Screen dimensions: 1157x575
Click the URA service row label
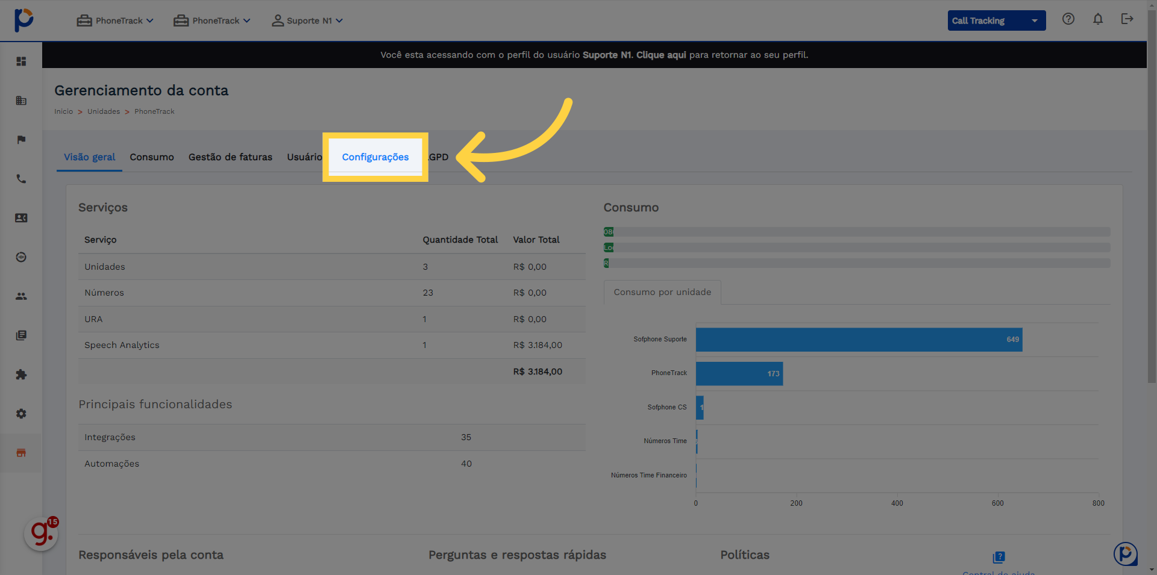(93, 319)
